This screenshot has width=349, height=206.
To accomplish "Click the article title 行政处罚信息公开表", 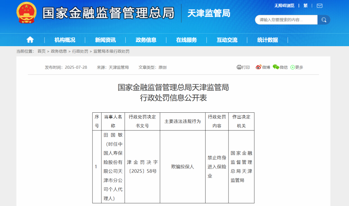I will 174,98.
